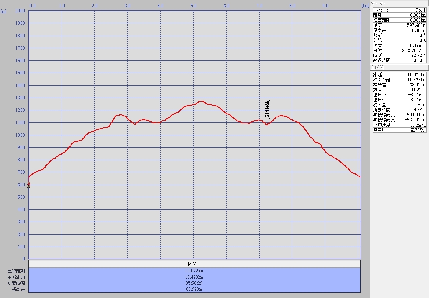Click the 護摩壇峠 waypoint label on graph
Screen dimensions: 429x298
[x=267, y=110]
